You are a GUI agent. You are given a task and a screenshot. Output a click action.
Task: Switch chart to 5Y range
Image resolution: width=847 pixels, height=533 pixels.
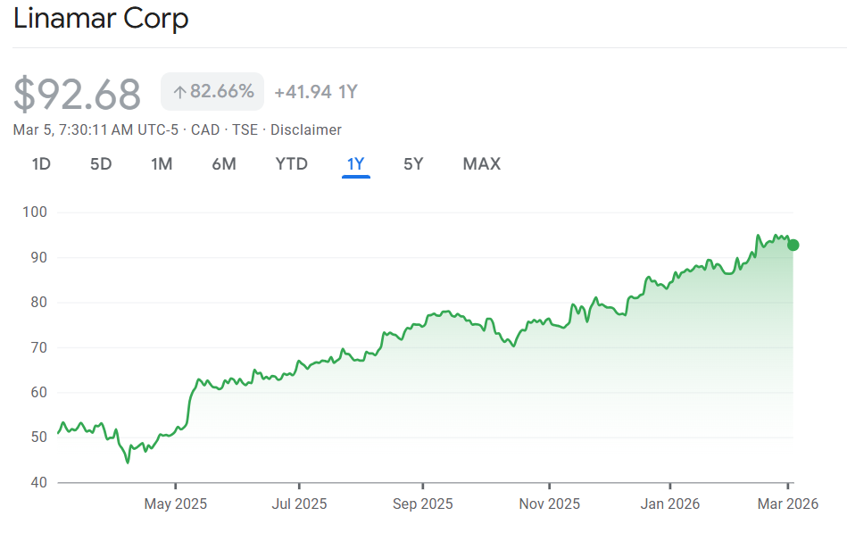413,164
